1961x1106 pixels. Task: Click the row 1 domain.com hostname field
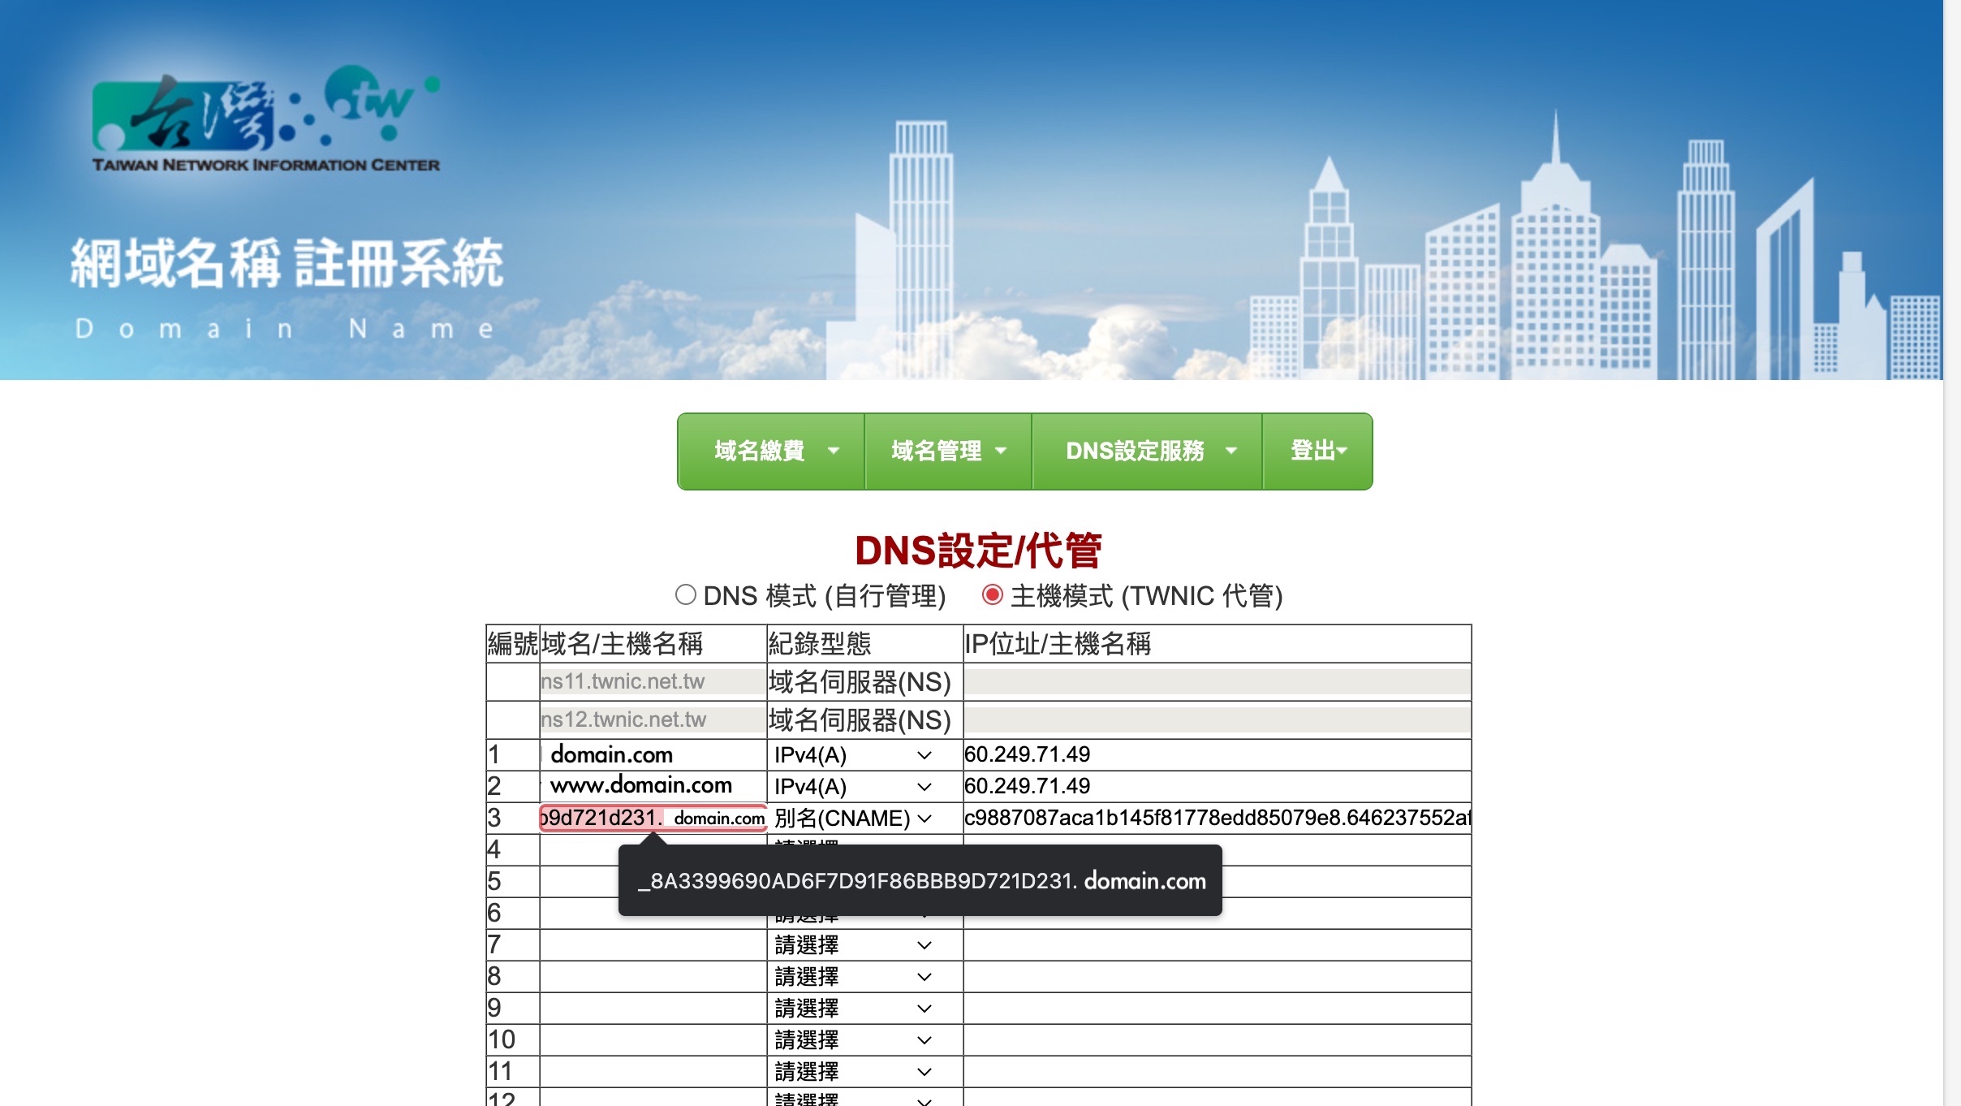coord(653,755)
